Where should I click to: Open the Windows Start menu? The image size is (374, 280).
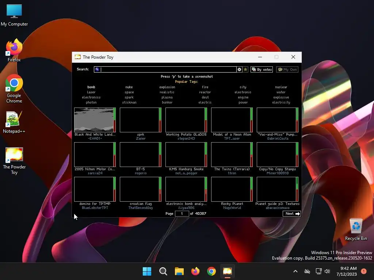pyautogui.click(x=147, y=271)
